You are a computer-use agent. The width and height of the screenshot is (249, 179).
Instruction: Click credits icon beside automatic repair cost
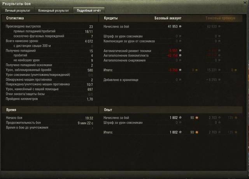click(180, 51)
